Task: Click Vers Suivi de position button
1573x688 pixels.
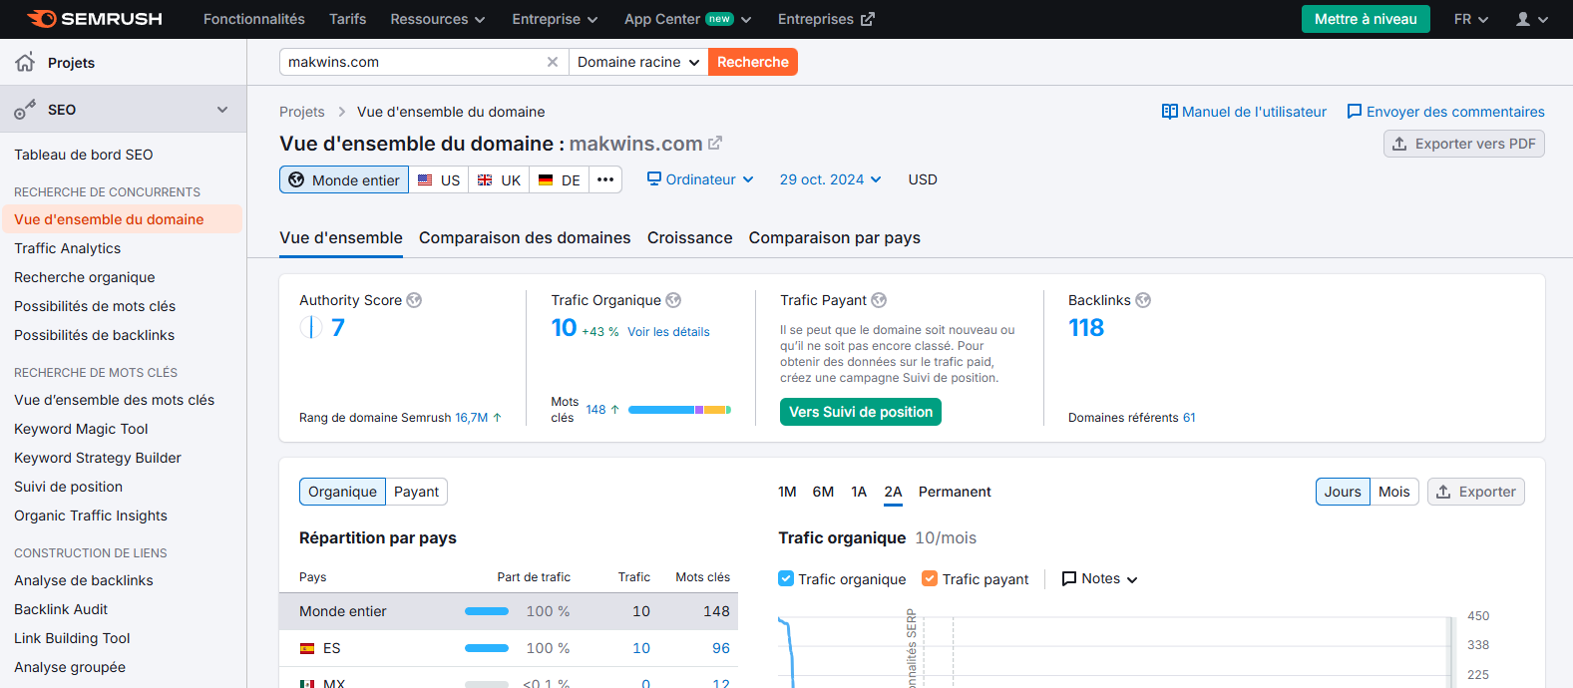Action: tap(861, 412)
